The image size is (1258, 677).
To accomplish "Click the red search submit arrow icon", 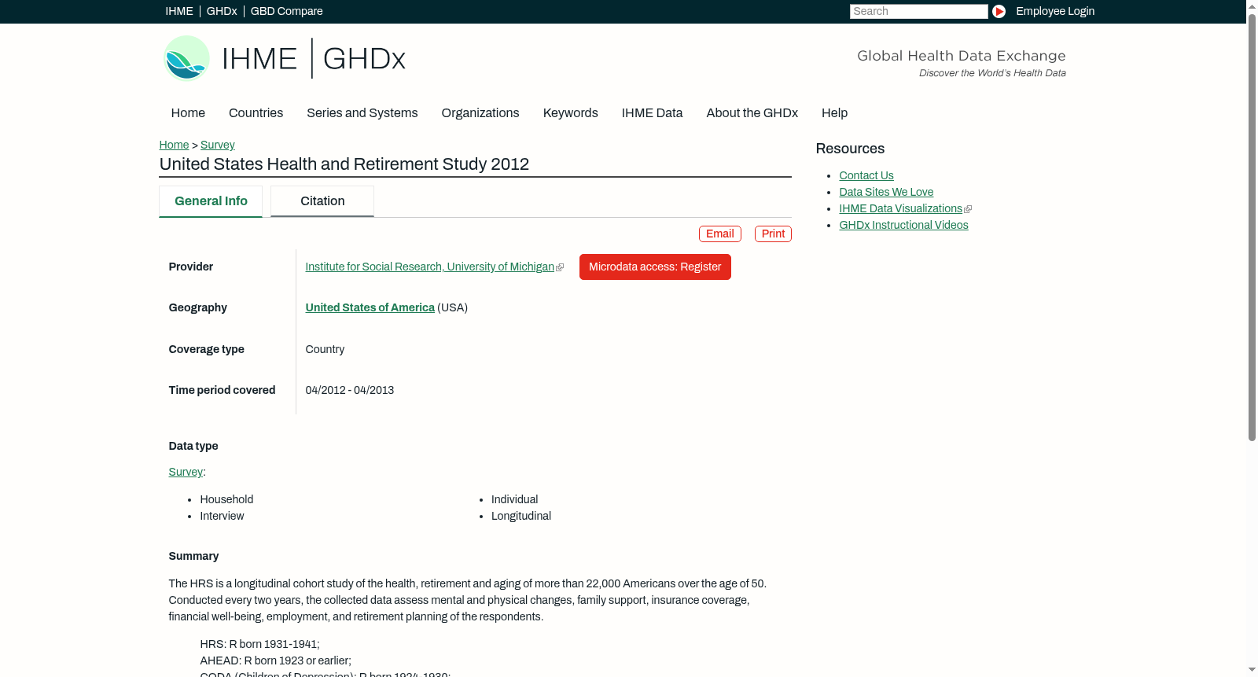I will (999, 11).
